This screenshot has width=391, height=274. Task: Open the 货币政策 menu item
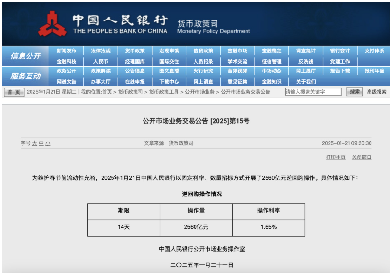click(135, 51)
